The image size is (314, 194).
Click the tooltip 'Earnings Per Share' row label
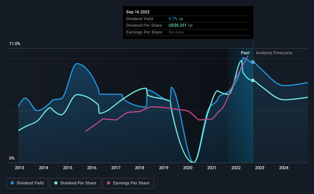144,32
